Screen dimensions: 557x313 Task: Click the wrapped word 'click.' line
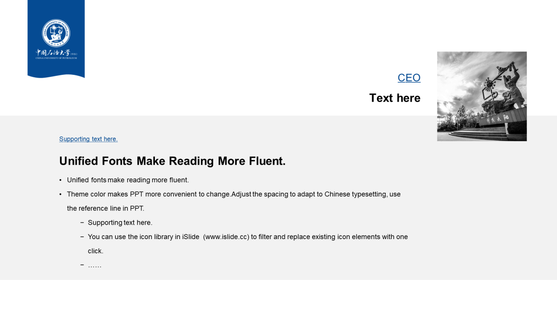pos(96,251)
